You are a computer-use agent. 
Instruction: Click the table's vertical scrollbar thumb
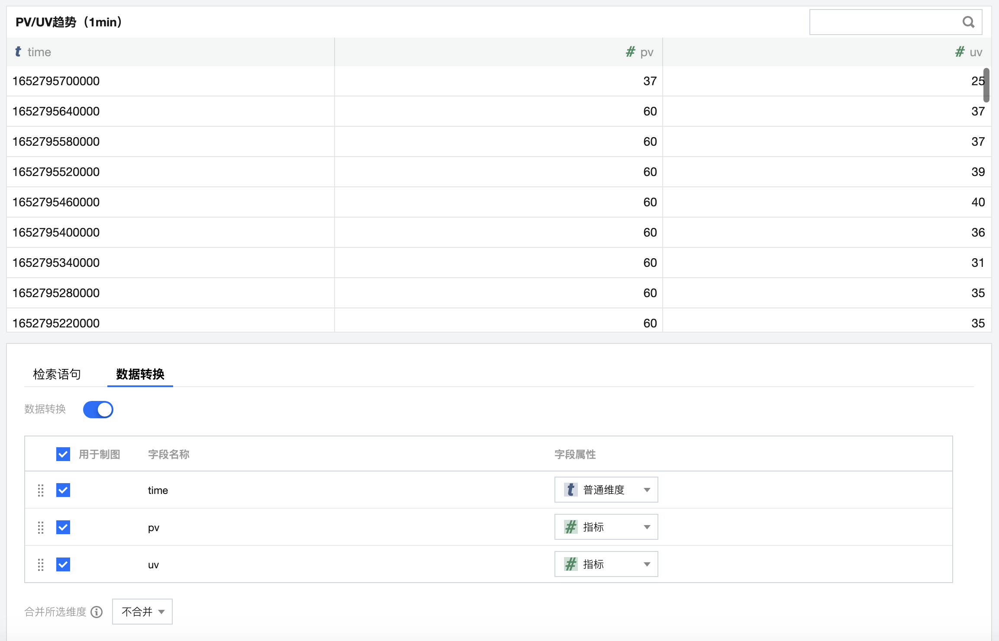[x=986, y=85]
